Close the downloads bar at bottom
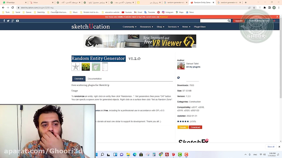The height and width of the screenshot is (158, 282). [x=279, y=147]
